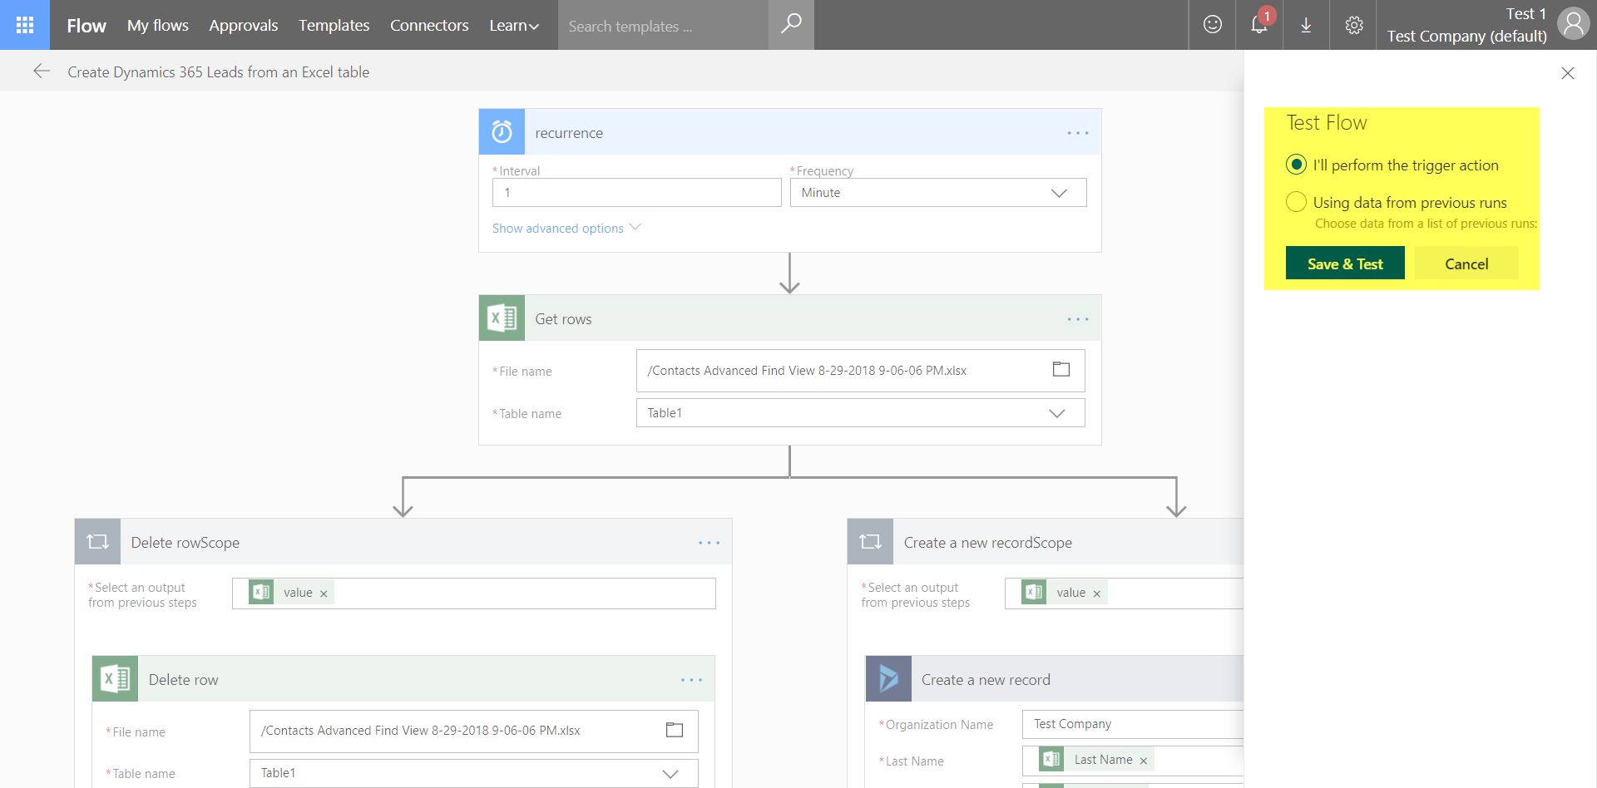Expand Show advanced options in recurrence
Image resolution: width=1597 pixels, height=788 pixels.
coord(566,228)
